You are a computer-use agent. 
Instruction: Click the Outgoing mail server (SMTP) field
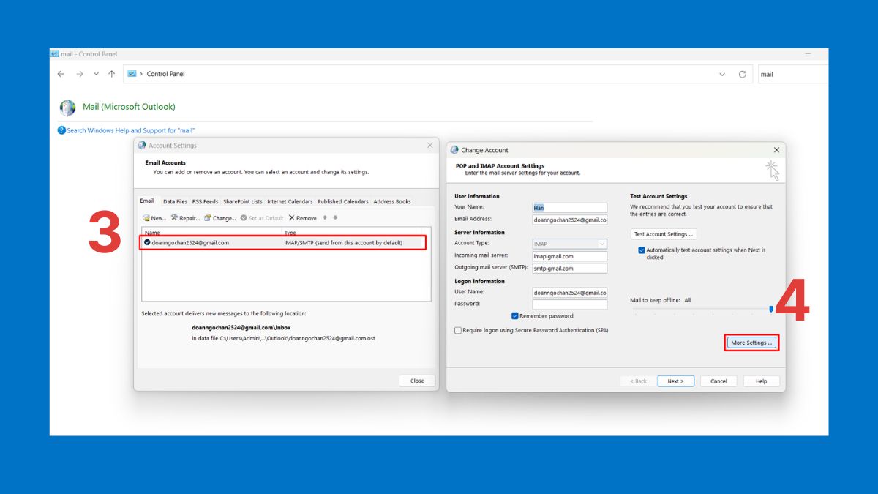tap(570, 268)
